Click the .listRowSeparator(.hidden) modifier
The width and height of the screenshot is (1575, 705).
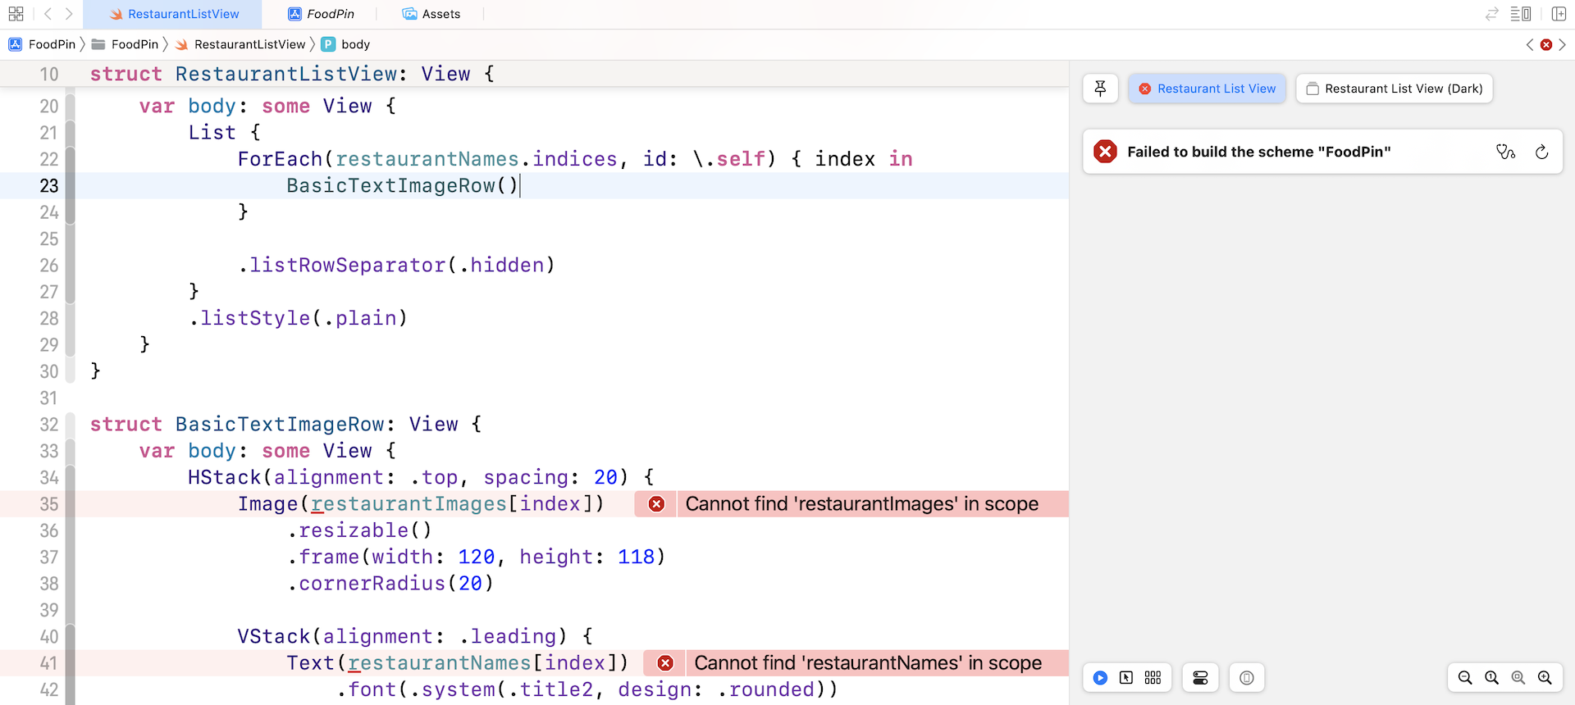click(x=396, y=266)
